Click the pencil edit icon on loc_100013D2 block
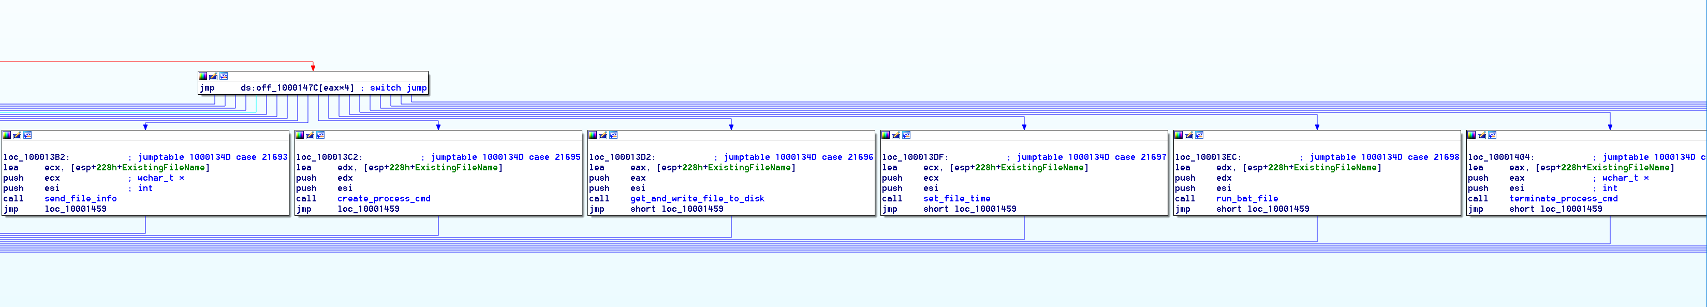 click(x=603, y=135)
